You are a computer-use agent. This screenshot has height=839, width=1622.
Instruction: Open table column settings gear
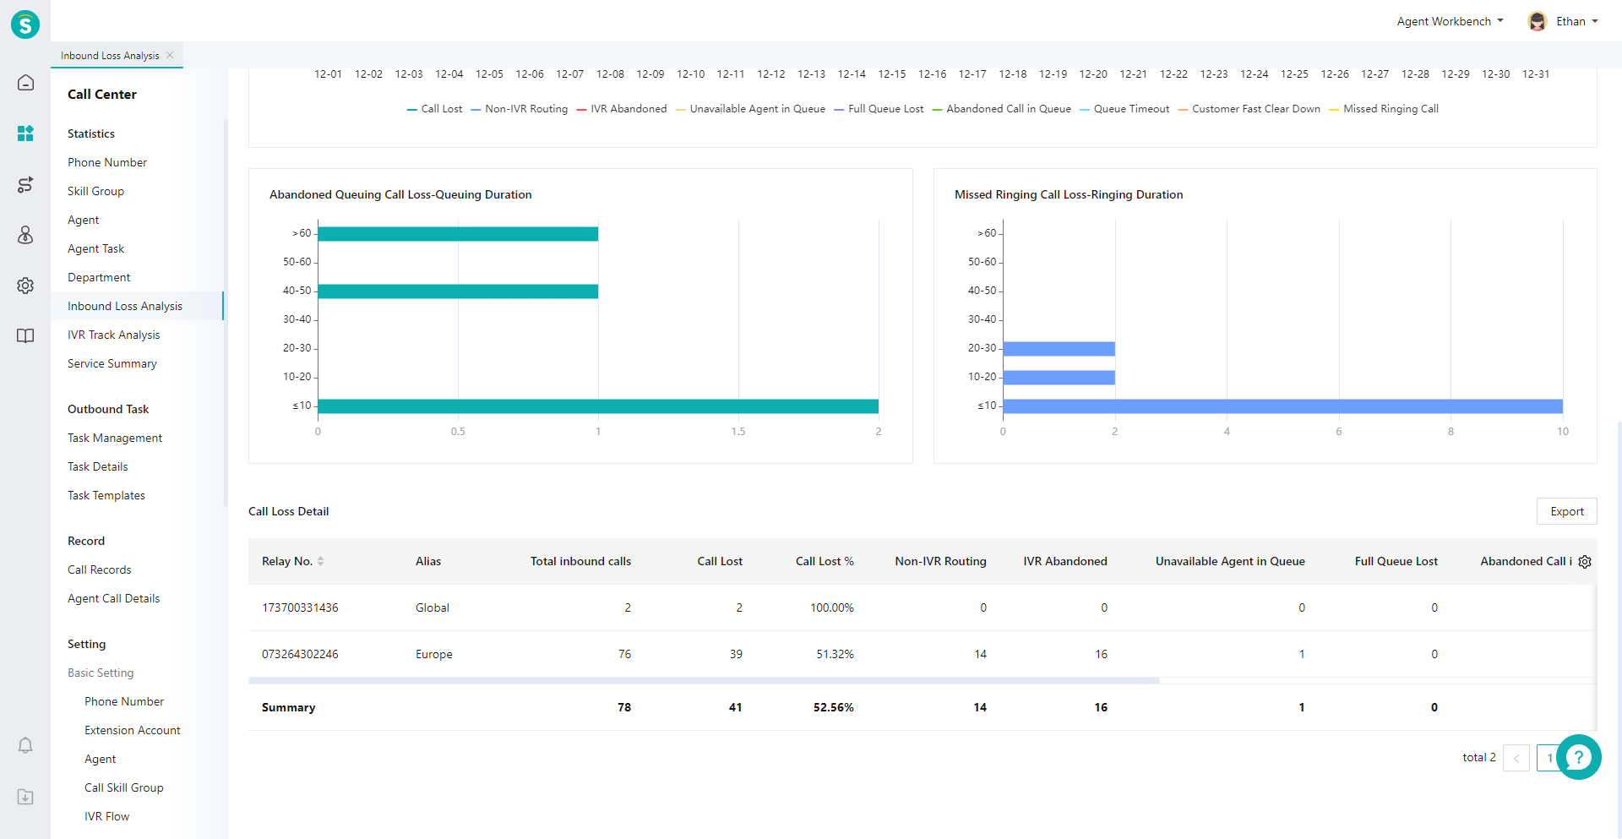click(1585, 562)
